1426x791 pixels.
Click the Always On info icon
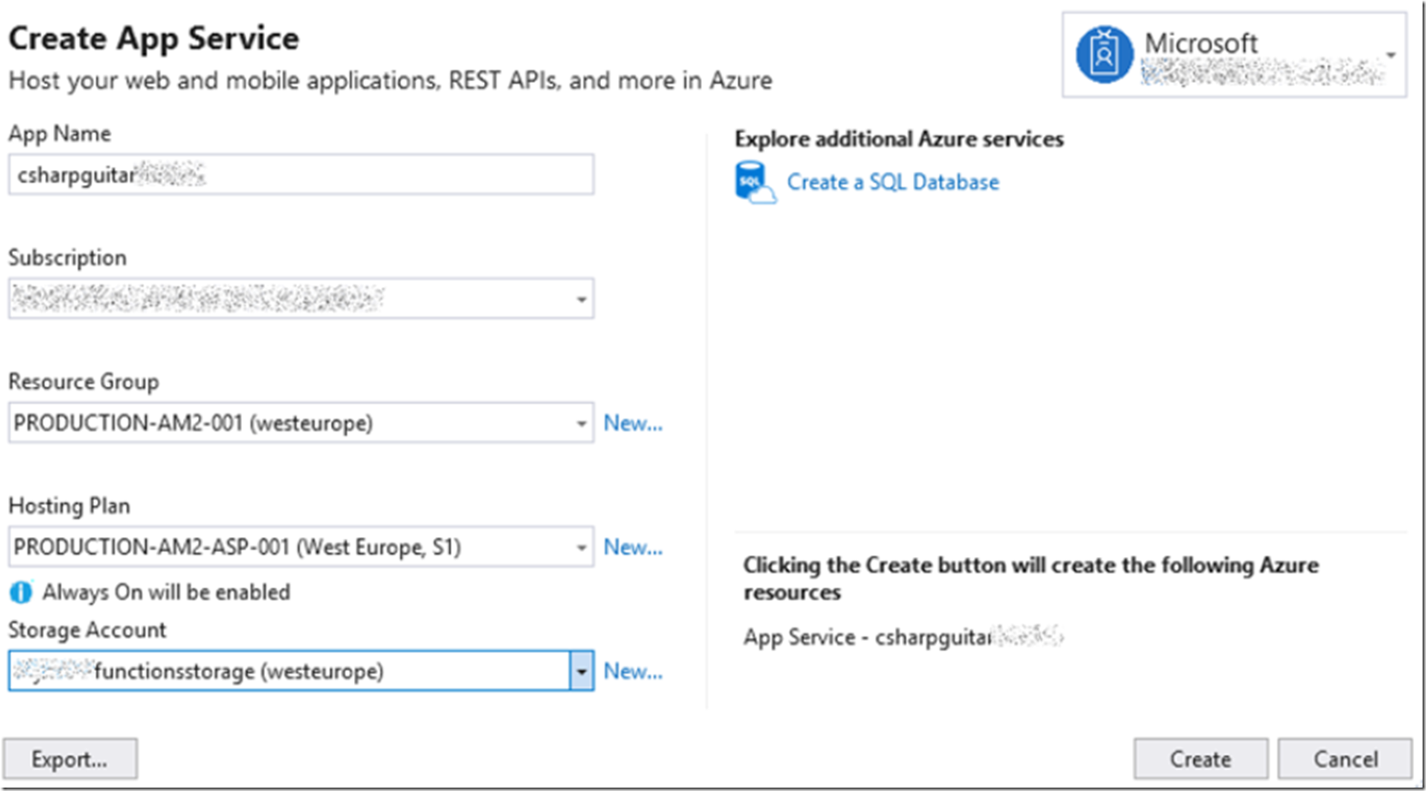tap(21, 592)
